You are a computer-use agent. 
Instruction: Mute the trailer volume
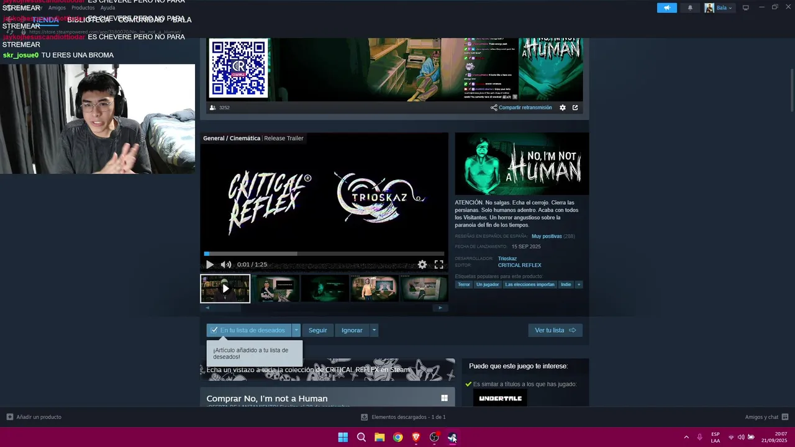coord(226,264)
